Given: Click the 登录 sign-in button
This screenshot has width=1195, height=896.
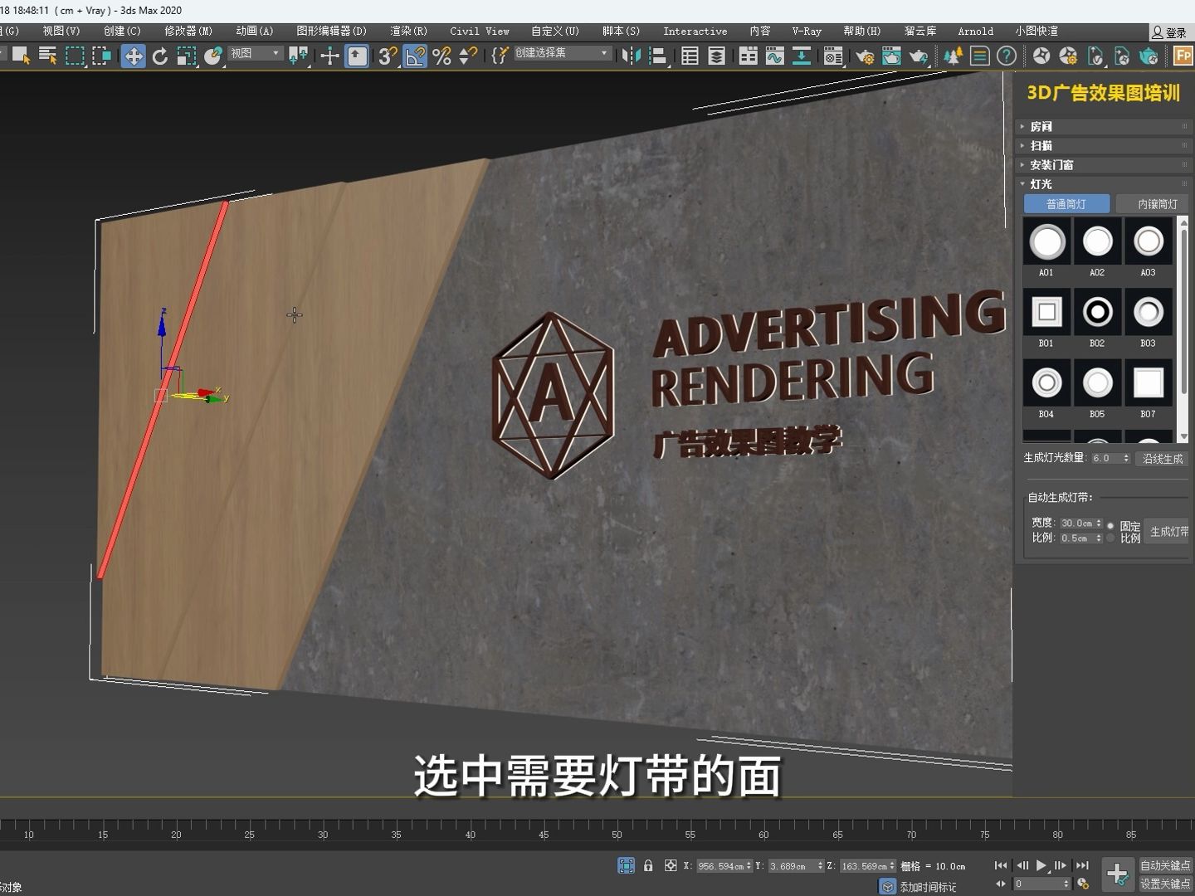Looking at the screenshot, I should coord(1170,32).
